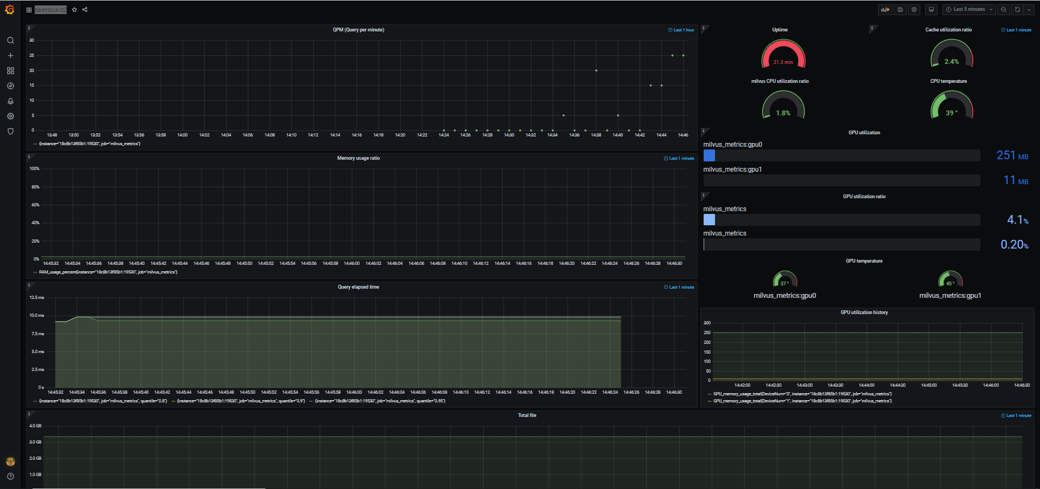The height and width of the screenshot is (489, 1040).
Task: Click the Cache utilization 2.4% gauge
Action: [x=952, y=54]
